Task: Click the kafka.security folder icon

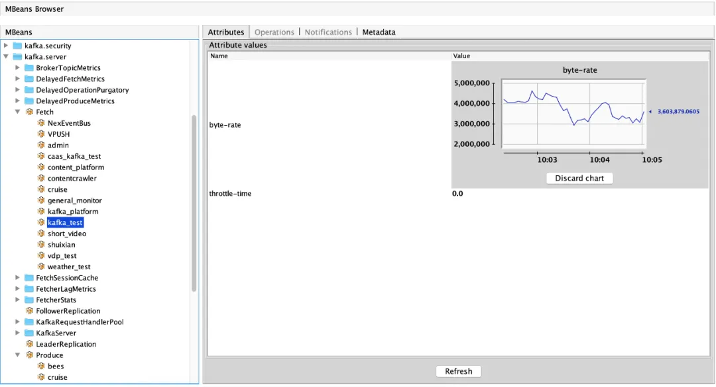Action: [x=17, y=46]
